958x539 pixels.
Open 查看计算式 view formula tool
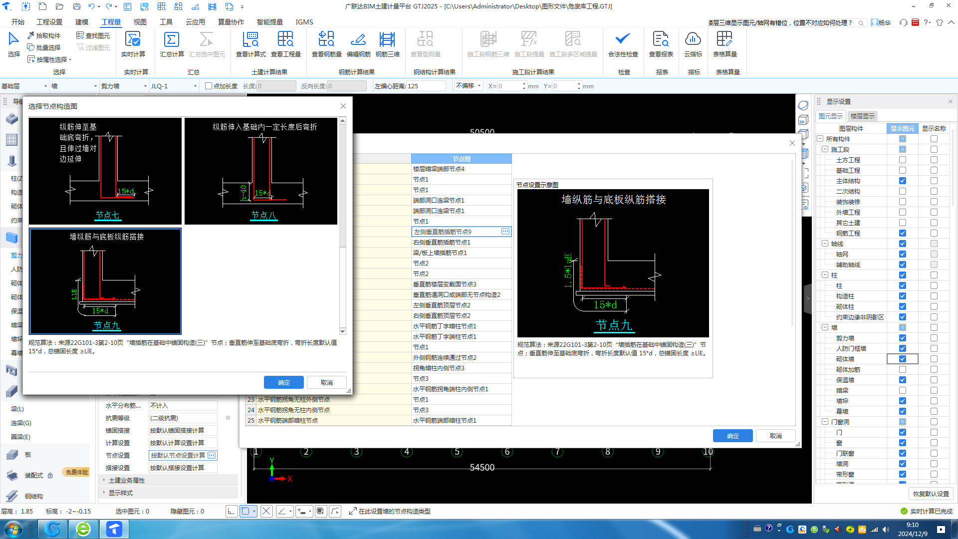click(x=250, y=44)
